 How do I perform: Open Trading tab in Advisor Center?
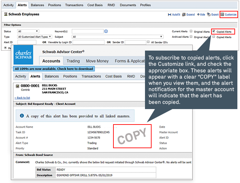pos(73,61)
